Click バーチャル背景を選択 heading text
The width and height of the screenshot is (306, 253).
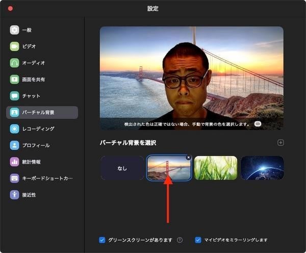tap(128, 143)
